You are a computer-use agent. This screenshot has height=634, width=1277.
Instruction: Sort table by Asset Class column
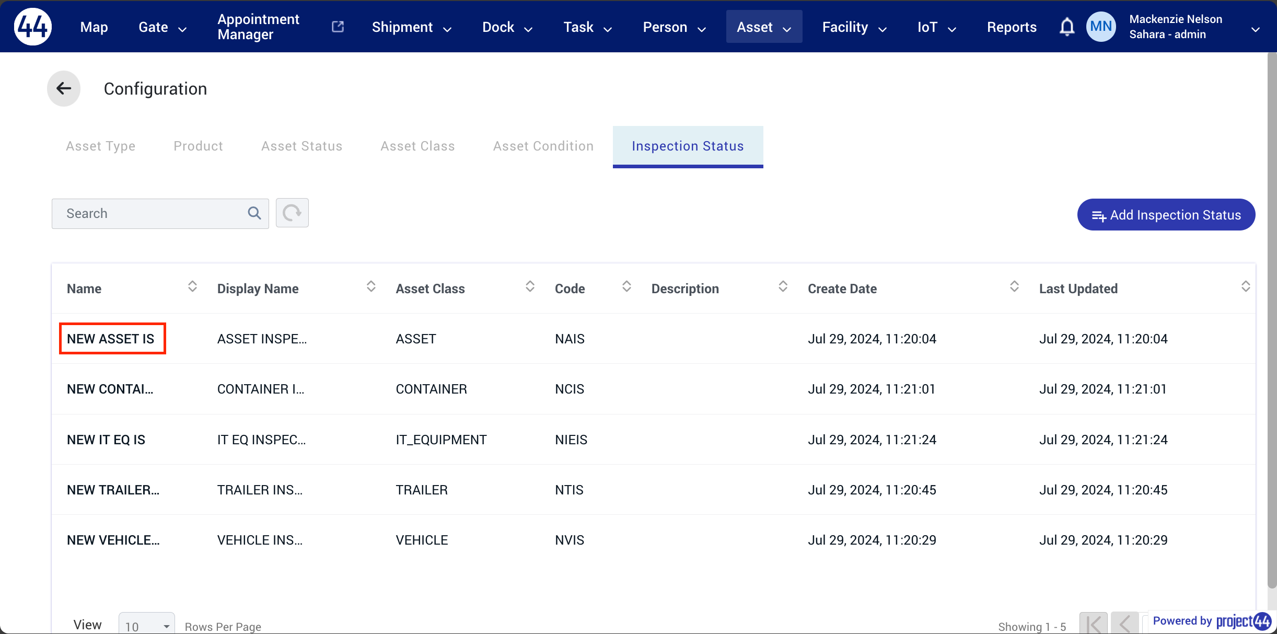point(530,286)
